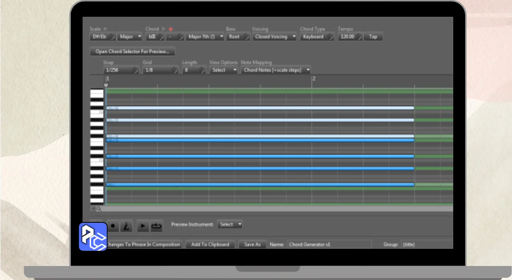The width and height of the screenshot is (512, 280).
Task: Click the horizontal scrollbar under the piano roll
Action: click(x=276, y=209)
